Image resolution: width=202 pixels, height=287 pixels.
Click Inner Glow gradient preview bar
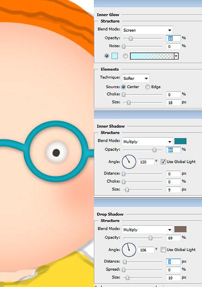tap(152, 56)
